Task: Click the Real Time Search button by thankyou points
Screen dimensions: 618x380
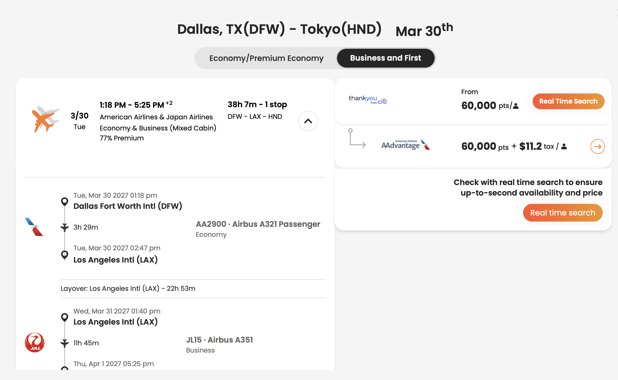Action: (x=568, y=101)
